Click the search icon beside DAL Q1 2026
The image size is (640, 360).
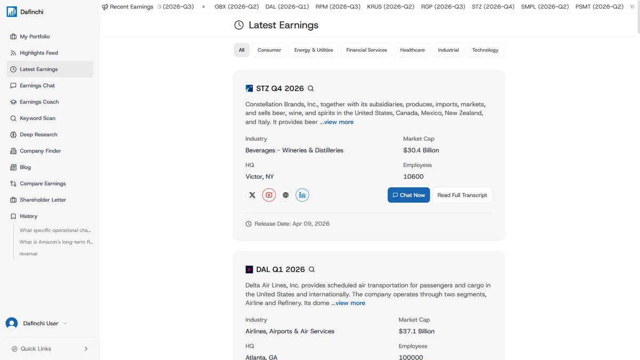[x=312, y=269]
